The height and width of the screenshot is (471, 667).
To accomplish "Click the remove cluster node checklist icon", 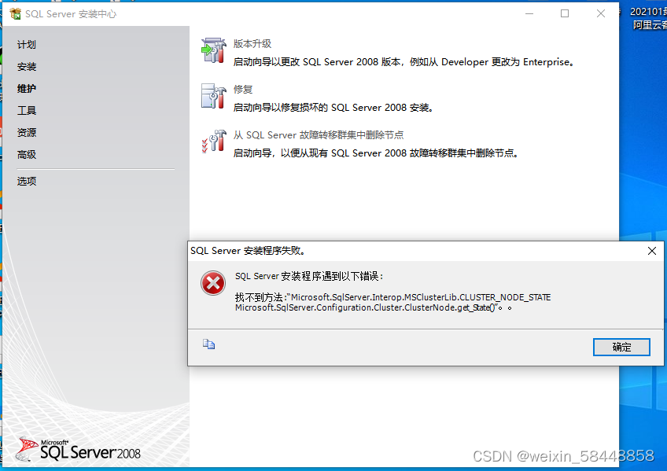I will point(213,141).
